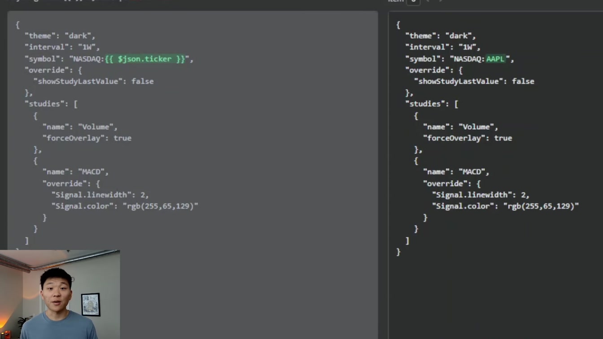Click "name": "MACD" in the right result panel
This screenshot has height=339, width=603.
[x=456, y=172]
